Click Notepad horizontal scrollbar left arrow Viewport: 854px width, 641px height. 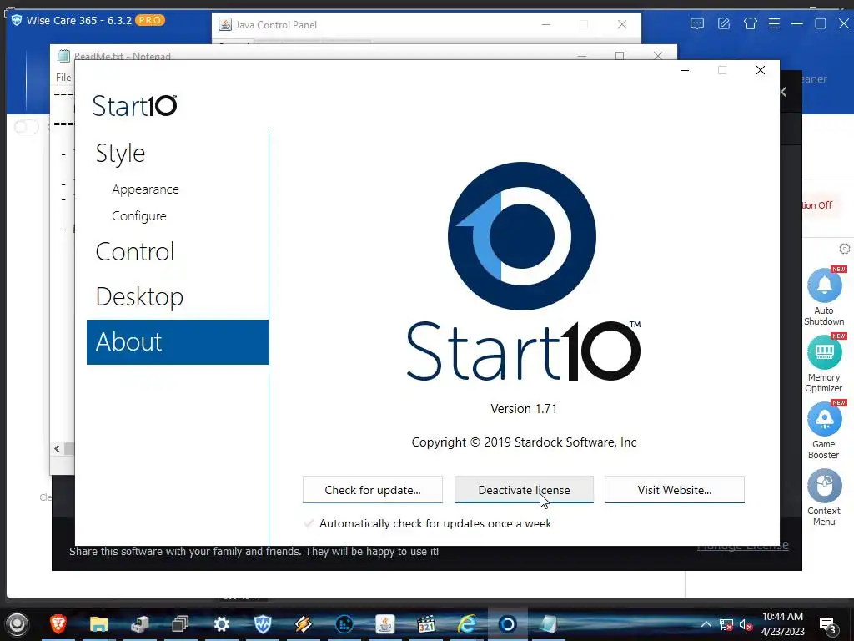57,448
